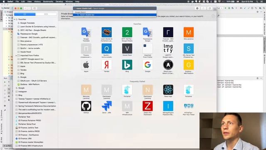This screenshot has width=266, height=150.
Task: Open the Yandex favorite tile
Action: pos(106,65)
